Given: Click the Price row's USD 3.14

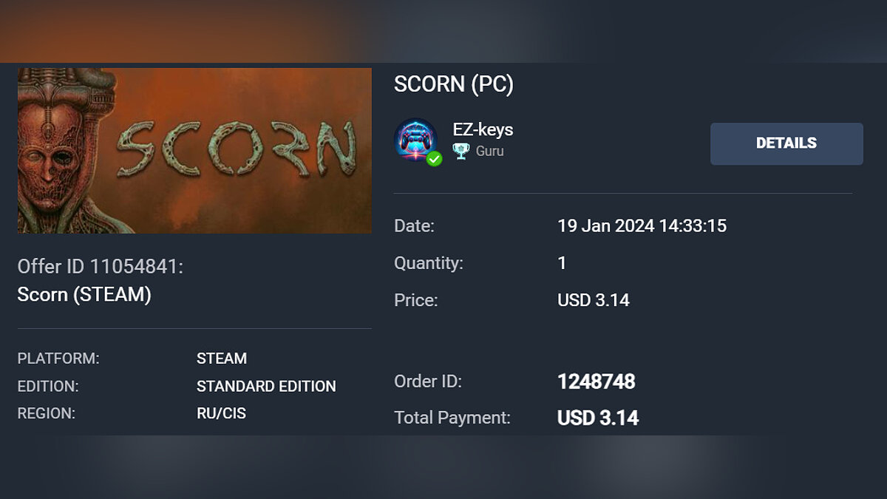Looking at the screenshot, I should tap(593, 300).
